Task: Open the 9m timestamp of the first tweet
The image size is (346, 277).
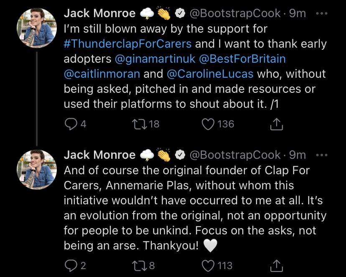Action: [298, 13]
